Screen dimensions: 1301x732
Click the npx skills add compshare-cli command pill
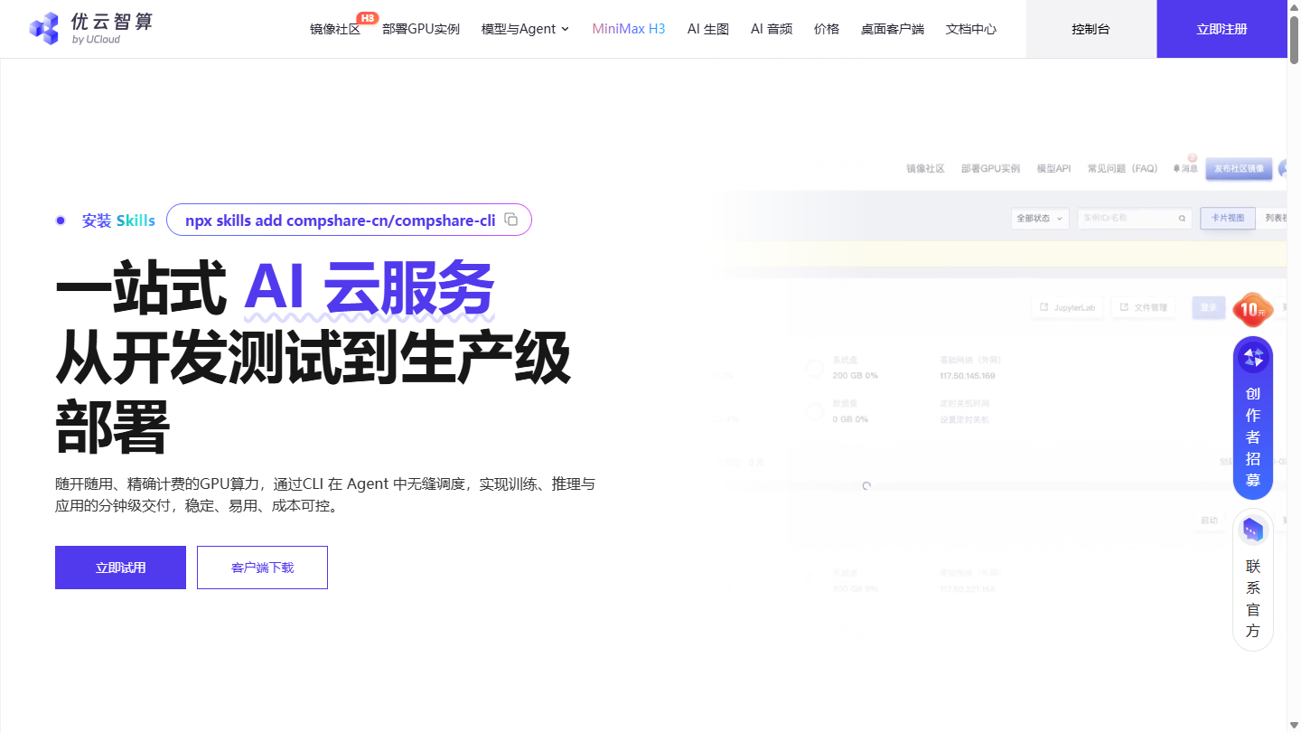349,220
